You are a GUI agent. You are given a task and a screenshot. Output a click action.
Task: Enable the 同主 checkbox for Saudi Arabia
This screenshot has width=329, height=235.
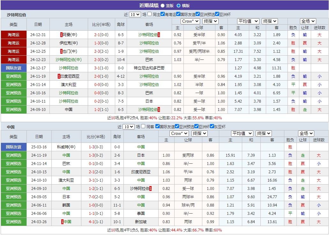(x=149, y=14)
